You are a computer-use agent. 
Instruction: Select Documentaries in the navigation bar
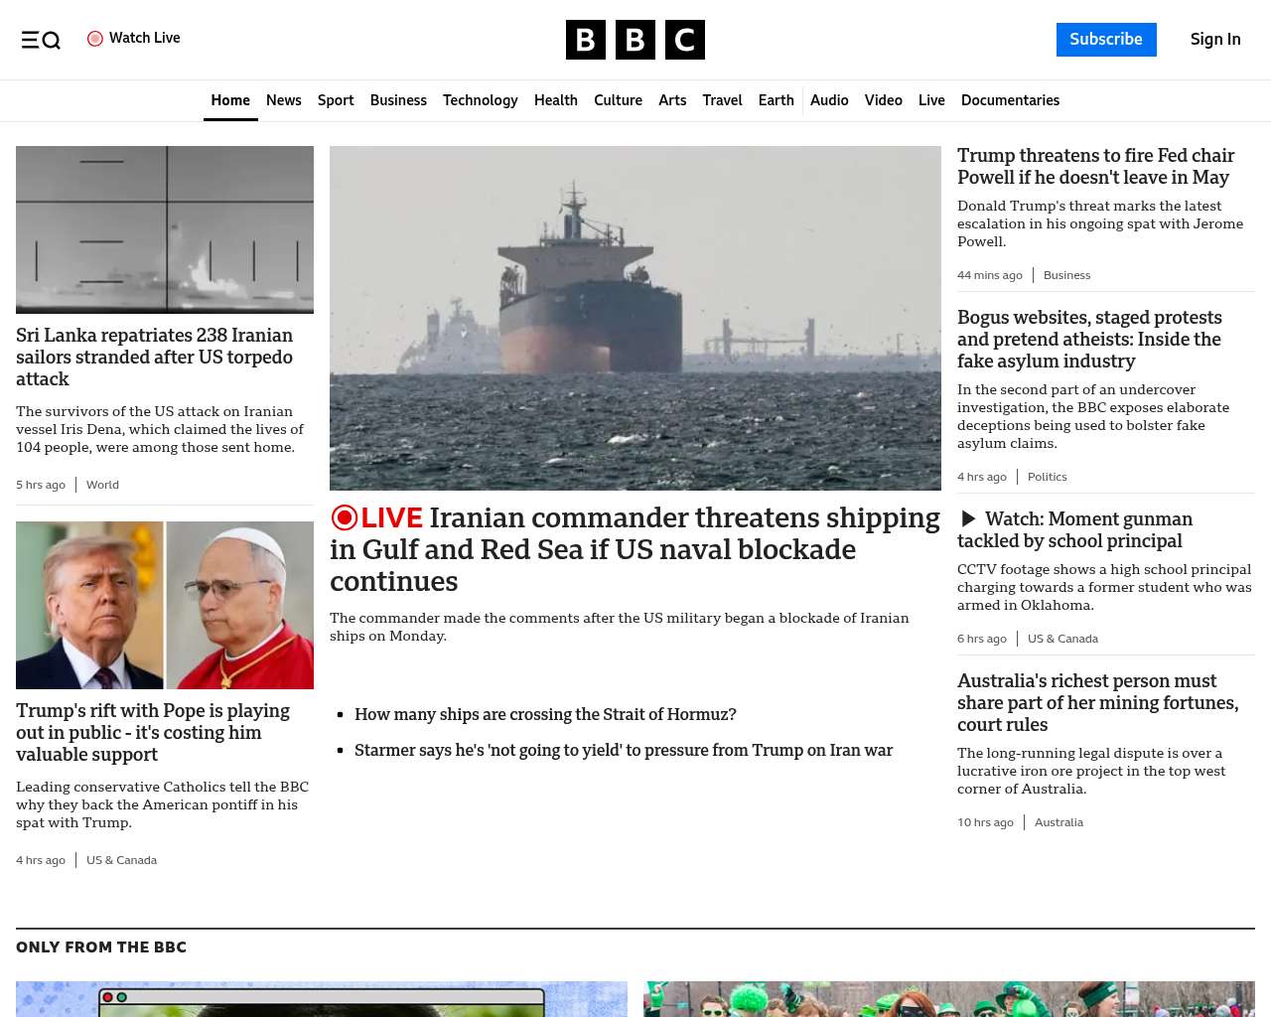pos(1010,100)
